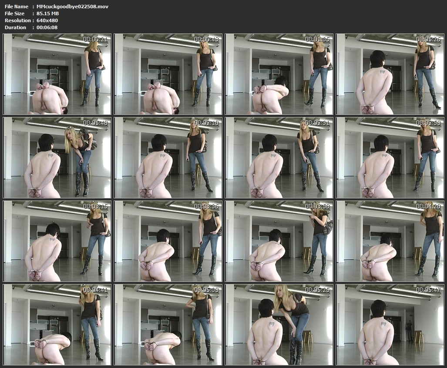
Task: Select the thumbnail at 00:03:58
Action: point(279,241)
